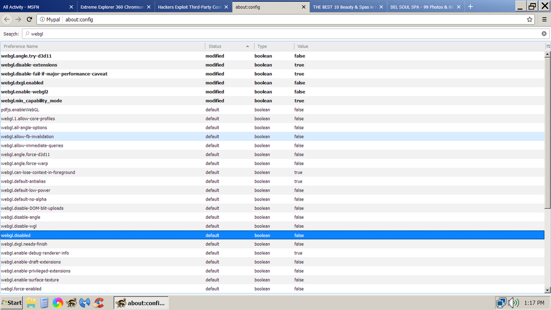Open Malwarebytes from the taskbar
The image size is (551, 310).
[85, 303]
